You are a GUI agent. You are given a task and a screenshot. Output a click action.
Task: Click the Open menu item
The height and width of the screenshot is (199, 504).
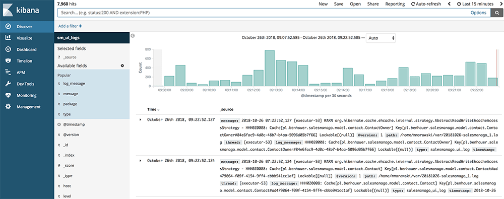pos(355,4)
